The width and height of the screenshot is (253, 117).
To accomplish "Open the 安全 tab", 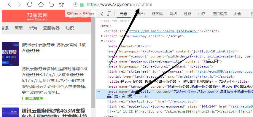I will [x=237, y=14].
